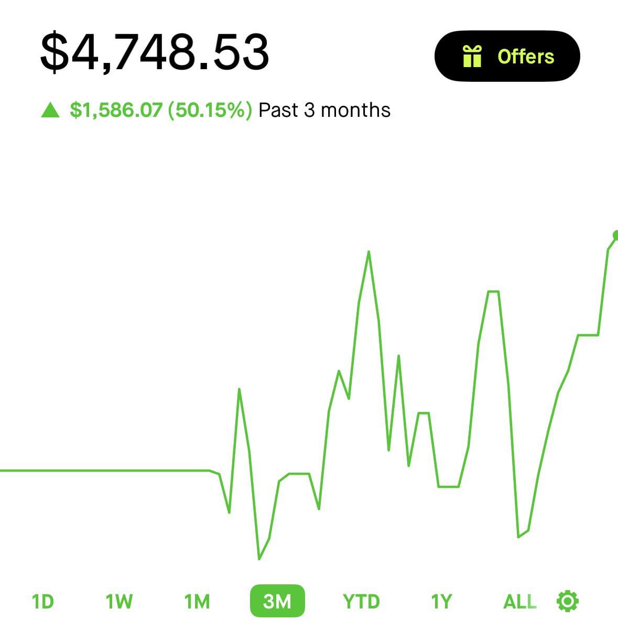Select the 1W time range
The width and height of the screenshot is (618, 642).
tap(119, 601)
